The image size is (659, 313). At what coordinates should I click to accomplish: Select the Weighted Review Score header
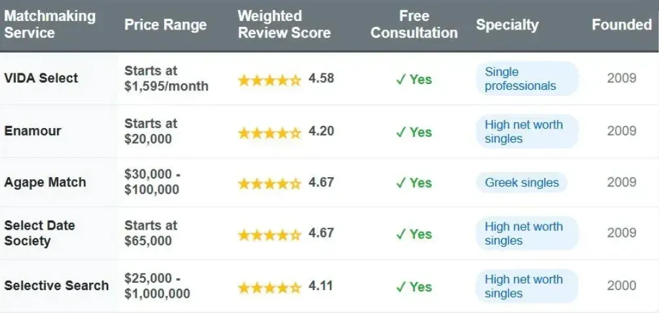284,24
